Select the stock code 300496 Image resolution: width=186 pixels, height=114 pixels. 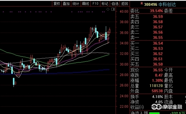point(151,4)
